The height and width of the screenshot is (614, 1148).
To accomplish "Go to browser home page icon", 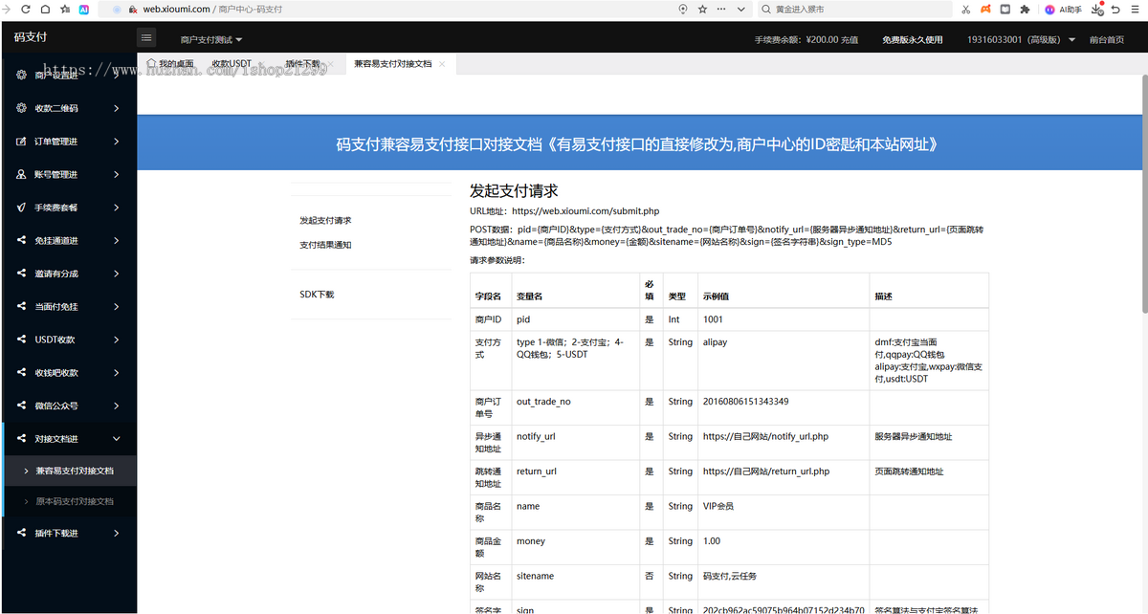I will pyautogui.click(x=45, y=9).
